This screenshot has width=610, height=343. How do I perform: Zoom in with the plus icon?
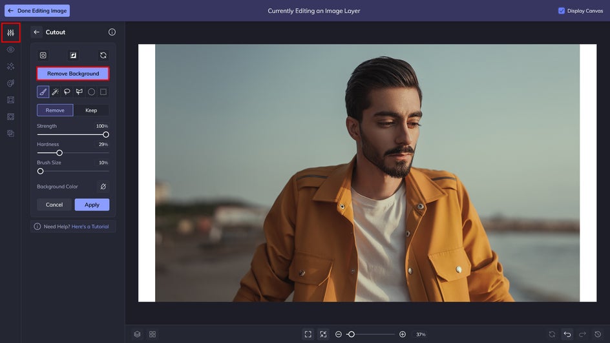point(403,335)
